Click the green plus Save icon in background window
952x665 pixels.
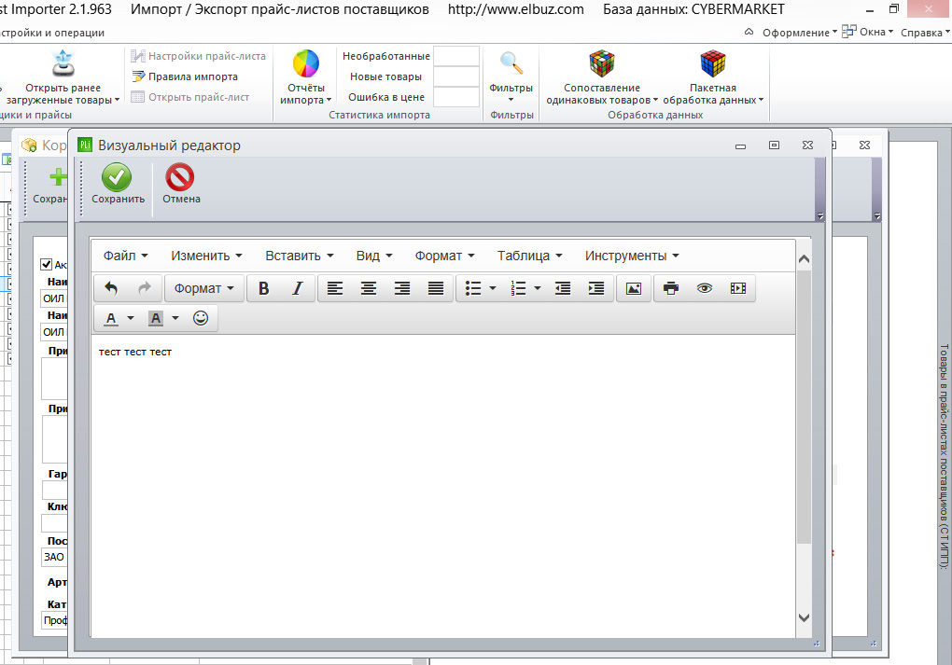[58, 177]
